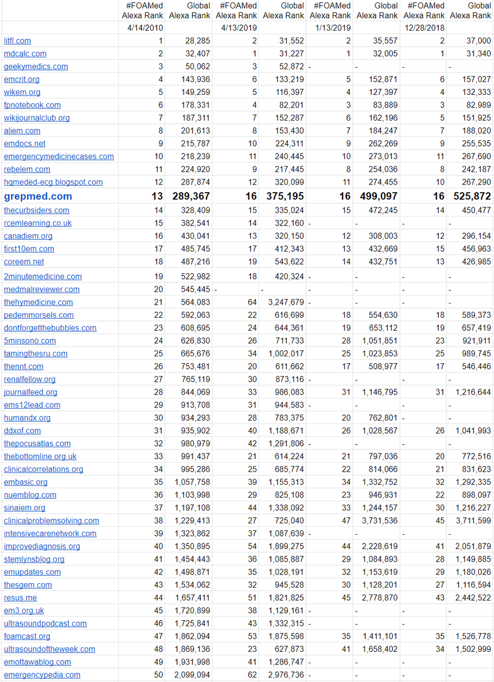Open the nuemblog.com link

30,496
